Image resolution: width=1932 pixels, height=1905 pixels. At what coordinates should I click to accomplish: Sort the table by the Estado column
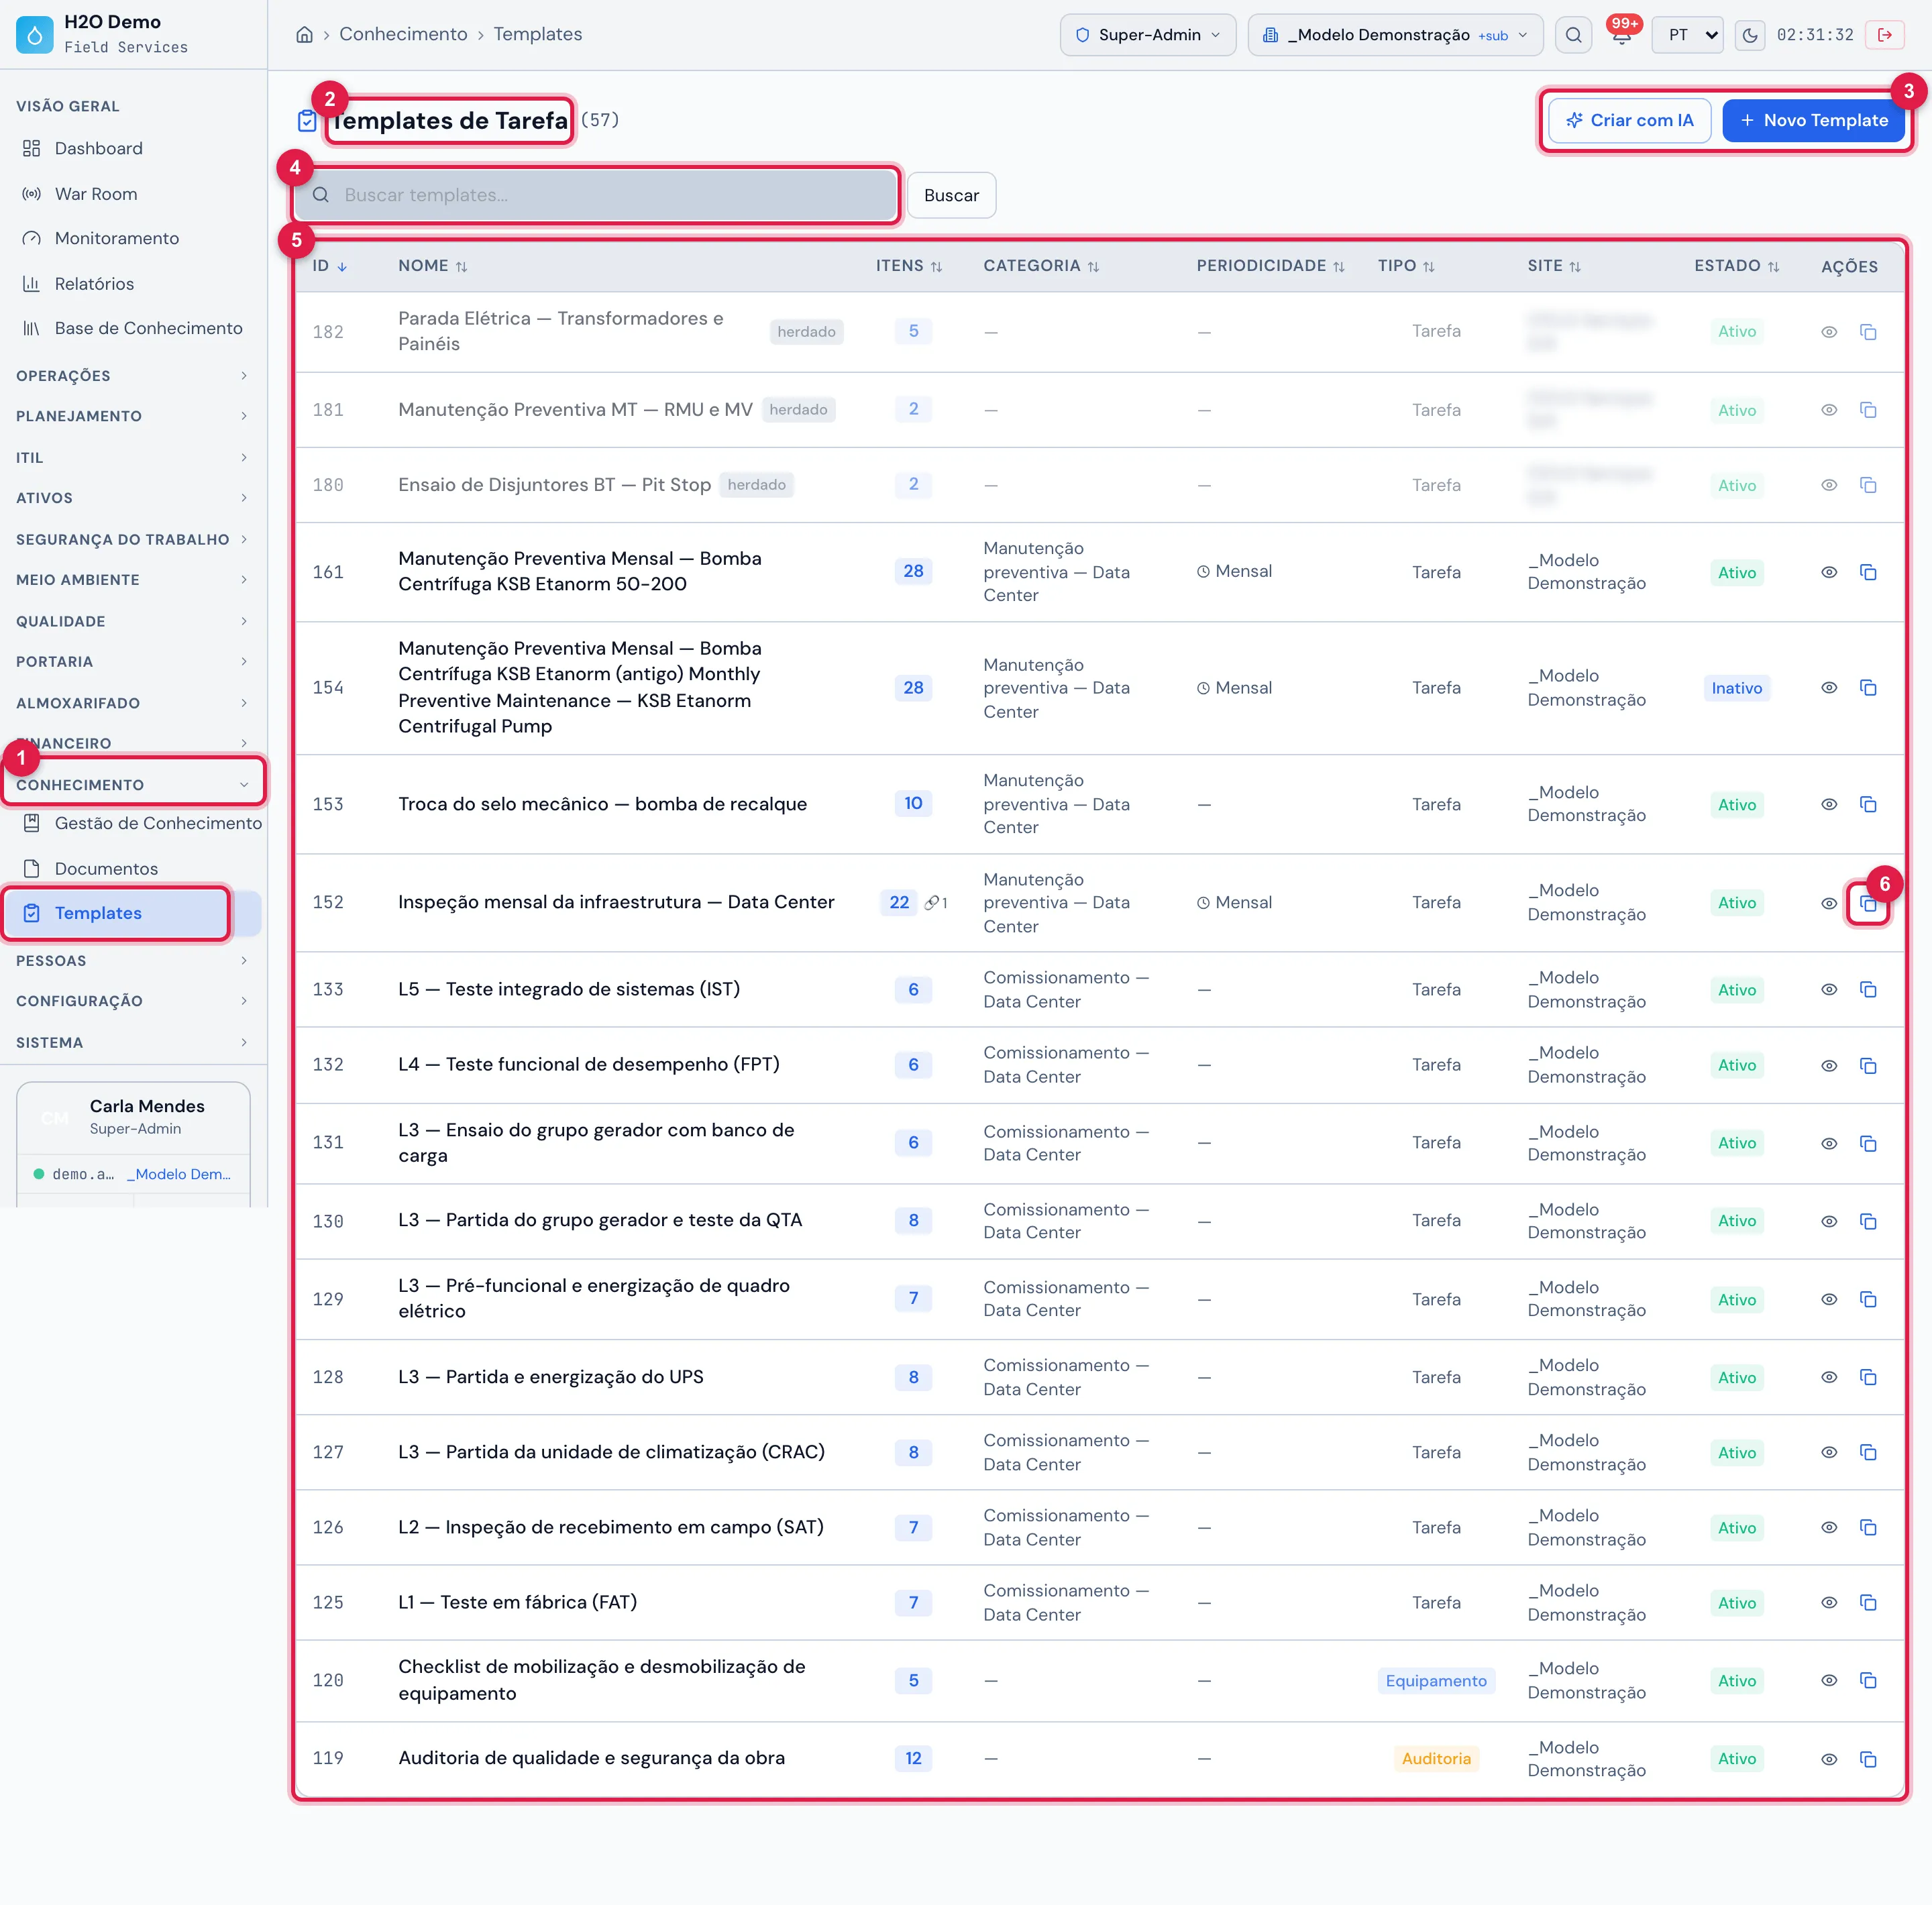(1736, 266)
